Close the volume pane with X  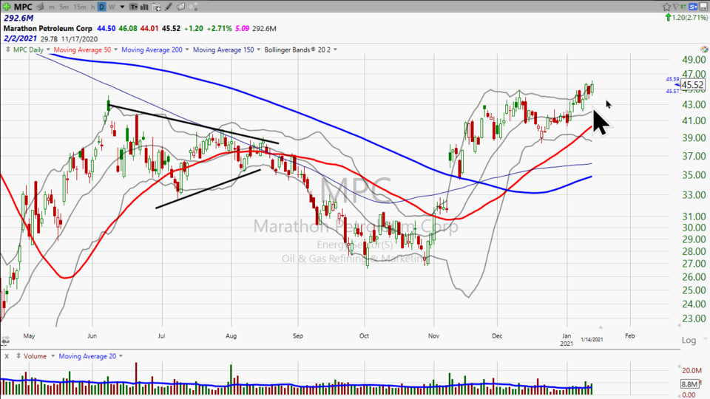tap(7, 356)
